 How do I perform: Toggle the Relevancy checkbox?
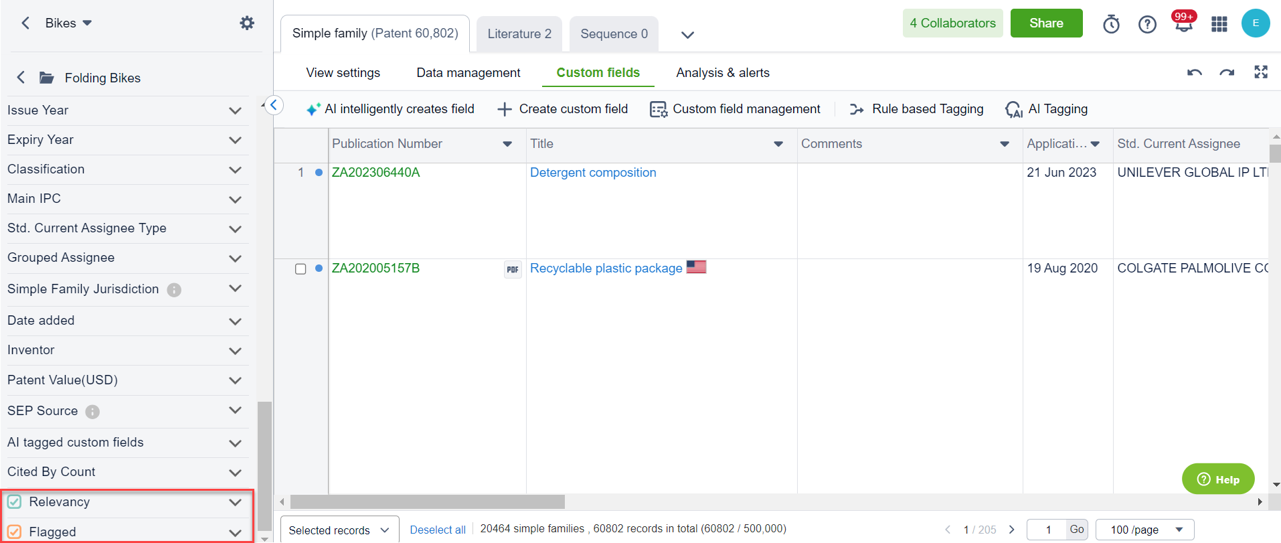15,501
